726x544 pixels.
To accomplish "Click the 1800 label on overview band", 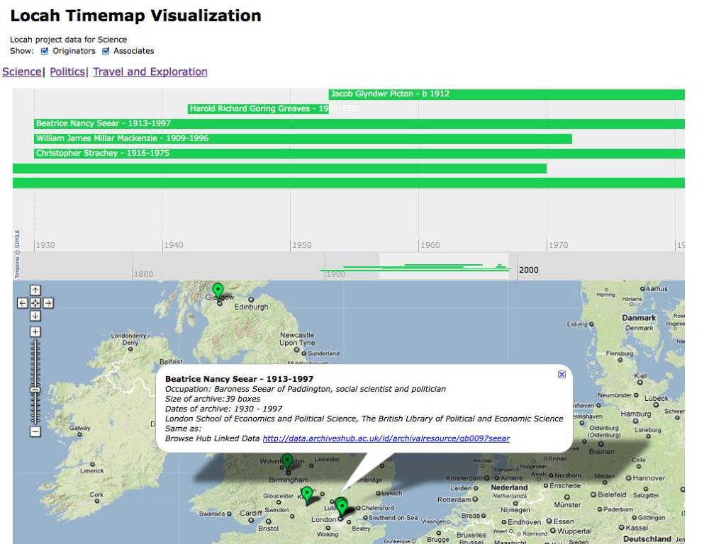I will click(x=143, y=274).
